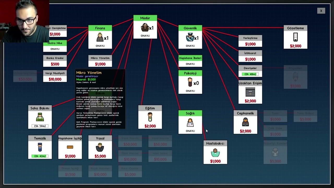Click the Hapishane İşçiliği license plate icon
Viewport: 334px width, 188px height.
coord(70,147)
